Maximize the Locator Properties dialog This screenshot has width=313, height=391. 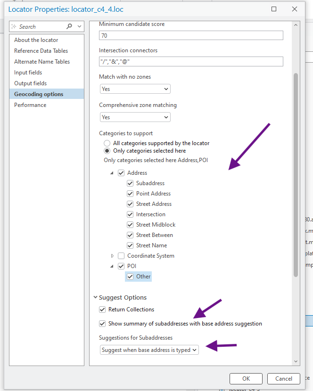coord(274,9)
